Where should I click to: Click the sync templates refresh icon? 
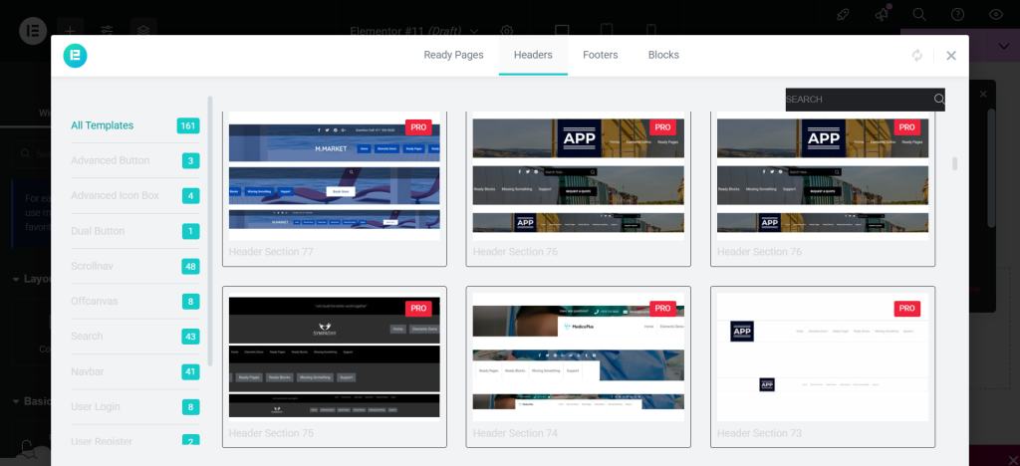(916, 56)
